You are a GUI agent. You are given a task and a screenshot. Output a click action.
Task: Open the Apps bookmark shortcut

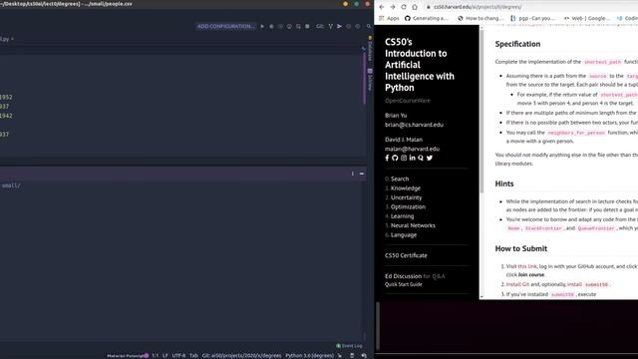tap(389, 18)
